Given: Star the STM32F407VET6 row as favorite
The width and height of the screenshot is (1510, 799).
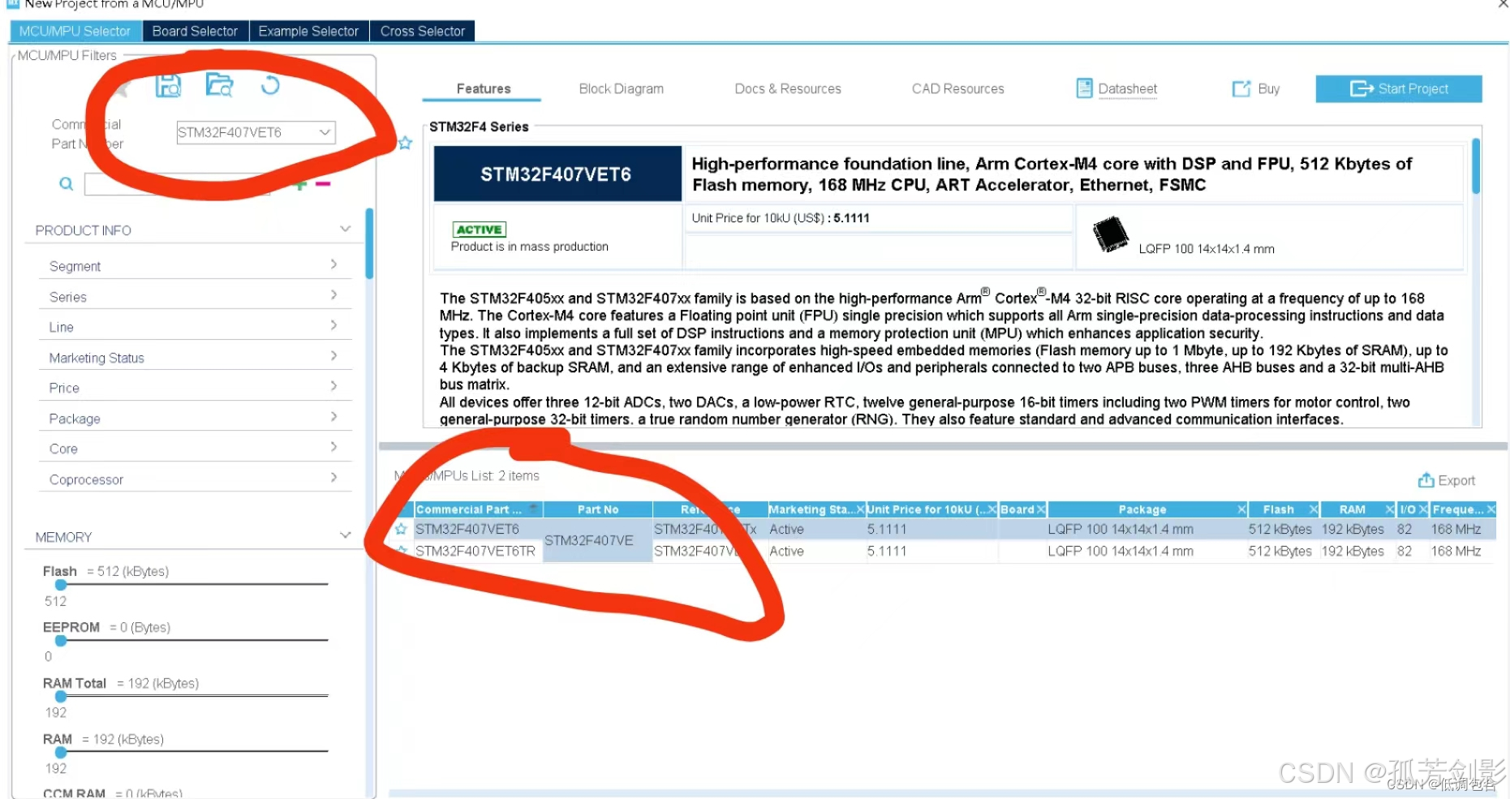Looking at the screenshot, I should click(x=401, y=529).
